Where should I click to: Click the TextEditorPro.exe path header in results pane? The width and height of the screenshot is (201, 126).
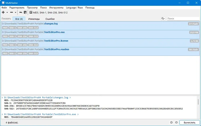(40, 114)
